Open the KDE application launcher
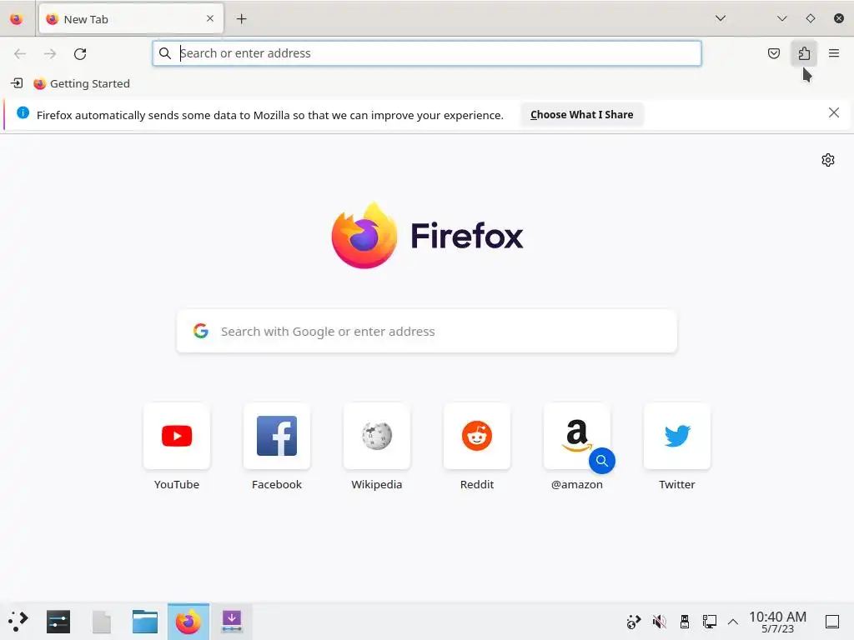 click(x=18, y=622)
